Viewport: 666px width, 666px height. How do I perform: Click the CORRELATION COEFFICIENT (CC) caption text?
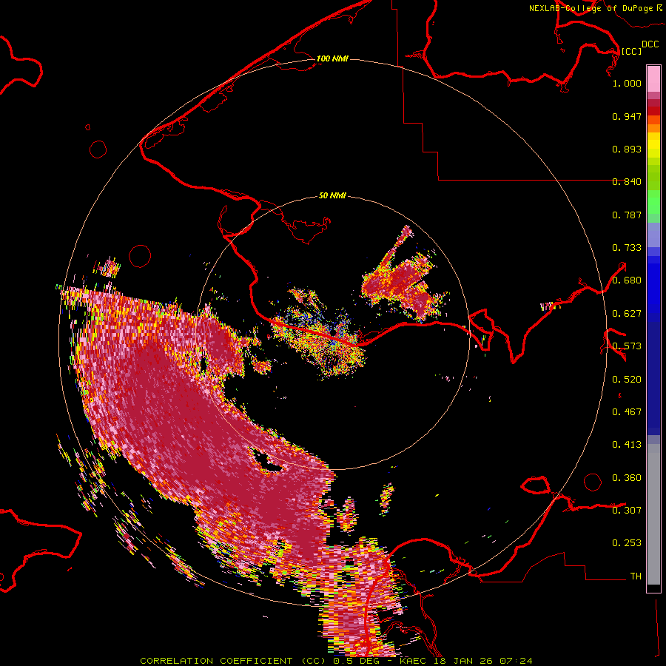(x=233, y=661)
